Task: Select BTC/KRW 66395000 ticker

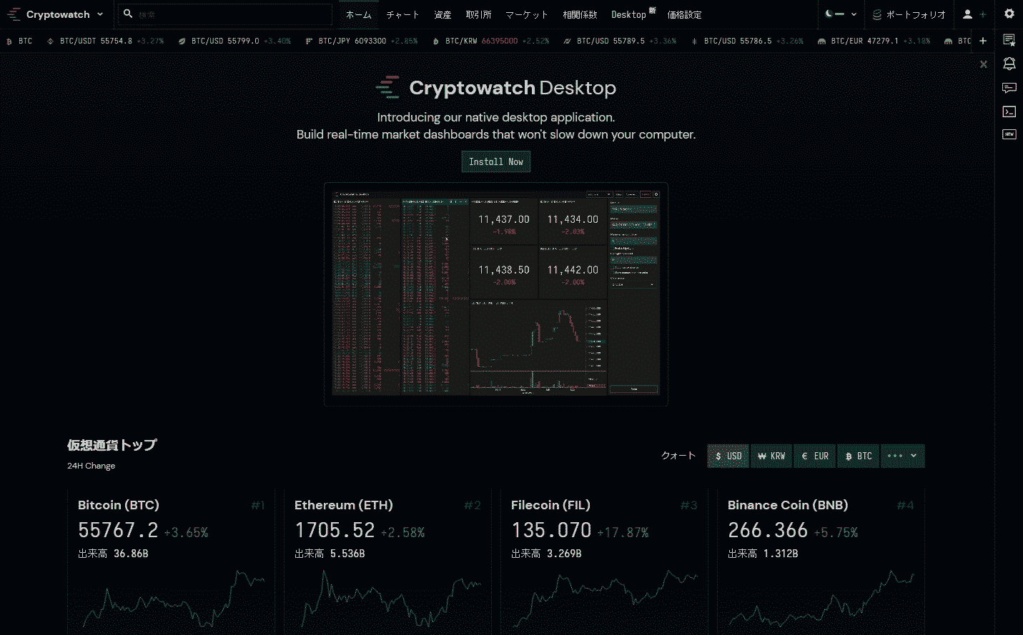Action: click(x=490, y=41)
